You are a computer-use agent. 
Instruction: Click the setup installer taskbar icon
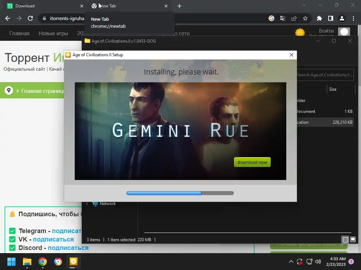pyautogui.click(x=73, y=262)
